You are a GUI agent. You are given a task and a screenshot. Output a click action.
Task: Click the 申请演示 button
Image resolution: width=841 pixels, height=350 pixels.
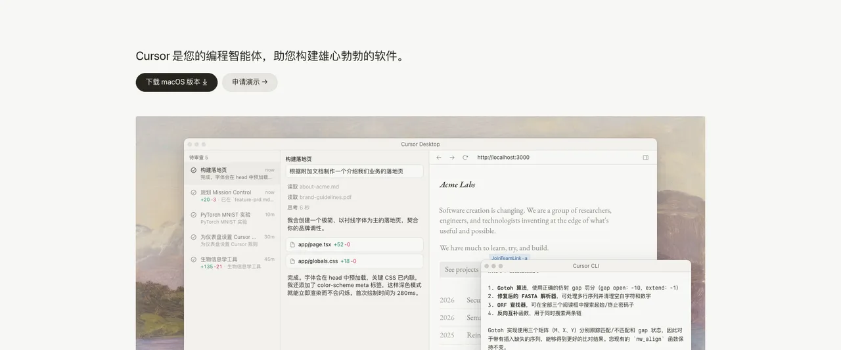[x=250, y=82]
